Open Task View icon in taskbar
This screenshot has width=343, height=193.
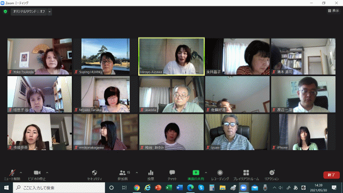[x=124, y=188]
